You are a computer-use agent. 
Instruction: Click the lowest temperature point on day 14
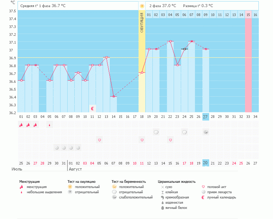[x=114, y=96]
